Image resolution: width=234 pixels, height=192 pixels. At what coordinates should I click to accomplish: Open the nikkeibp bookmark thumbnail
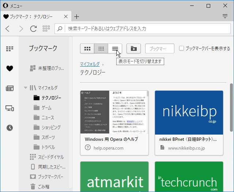tap(189, 113)
